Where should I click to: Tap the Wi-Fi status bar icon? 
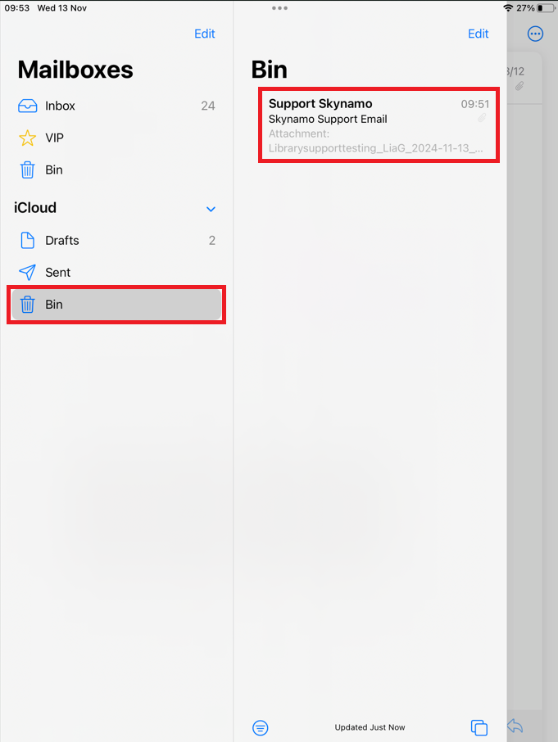coord(508,7)
